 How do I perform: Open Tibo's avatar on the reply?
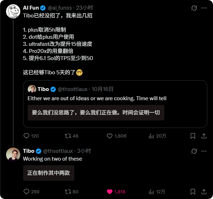click(13, 155)
